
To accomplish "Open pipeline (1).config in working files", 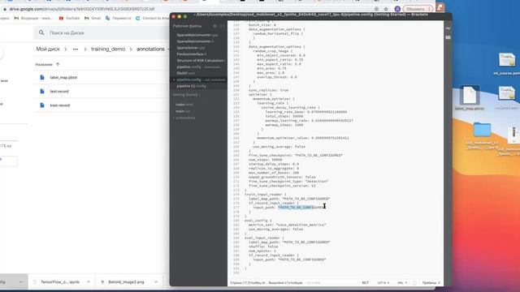I will pyautogui.click(x=191, y=86).
